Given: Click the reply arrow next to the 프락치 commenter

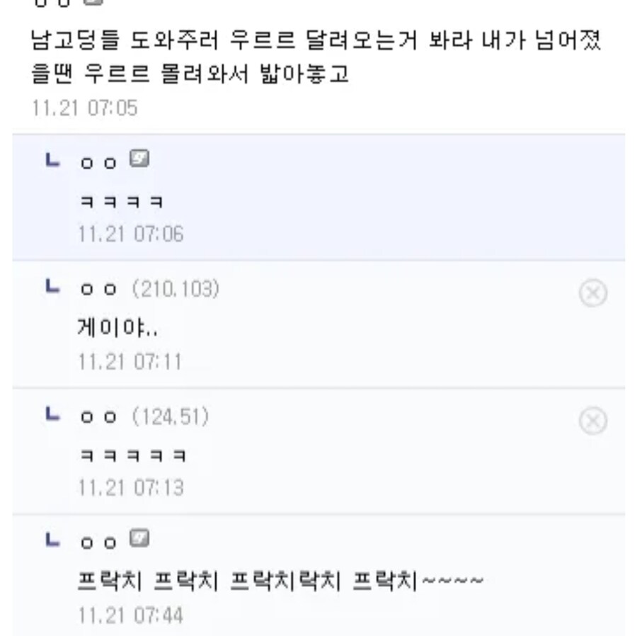Looking at the screenshot, I should [x=52, y=540].
